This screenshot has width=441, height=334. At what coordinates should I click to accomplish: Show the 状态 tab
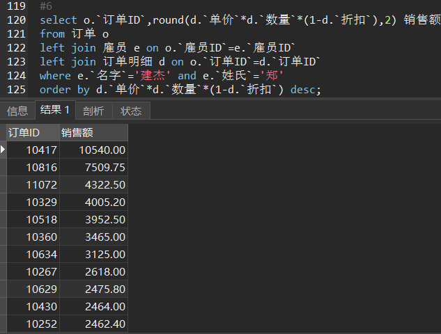(131, 111)
